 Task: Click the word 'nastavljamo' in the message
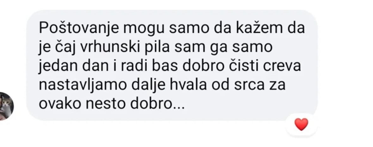click(83, 85)
